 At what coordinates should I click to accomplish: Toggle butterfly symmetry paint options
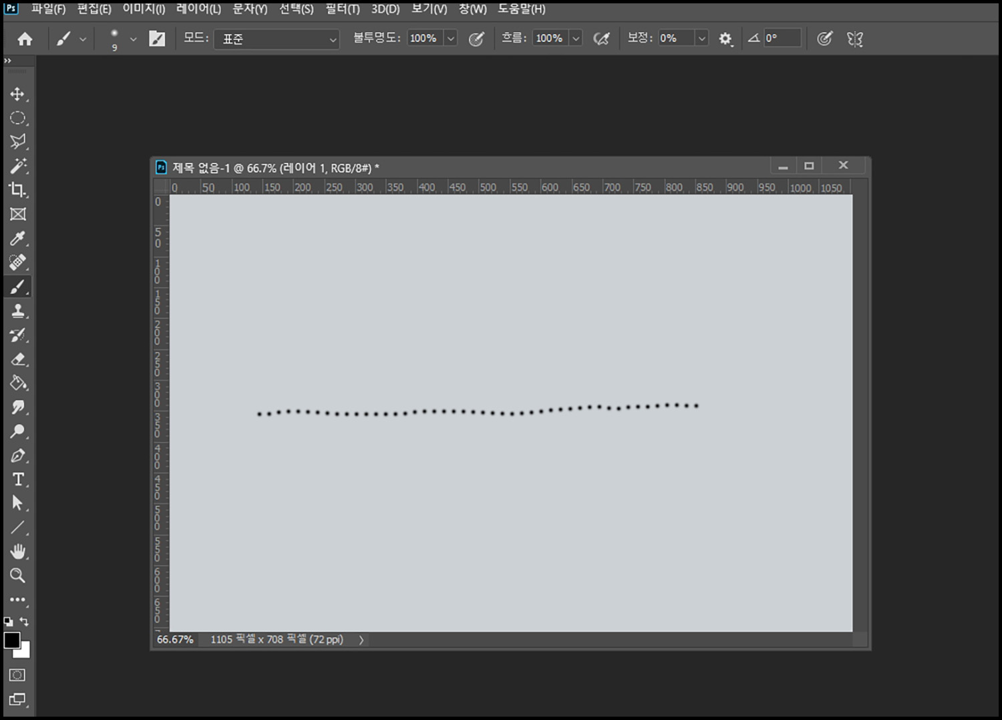tap(855, 39)
